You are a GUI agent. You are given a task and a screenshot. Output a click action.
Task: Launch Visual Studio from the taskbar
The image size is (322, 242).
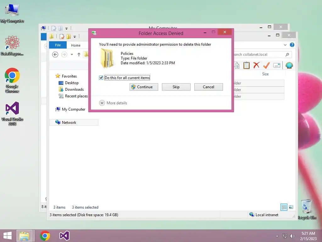(64, 236)
